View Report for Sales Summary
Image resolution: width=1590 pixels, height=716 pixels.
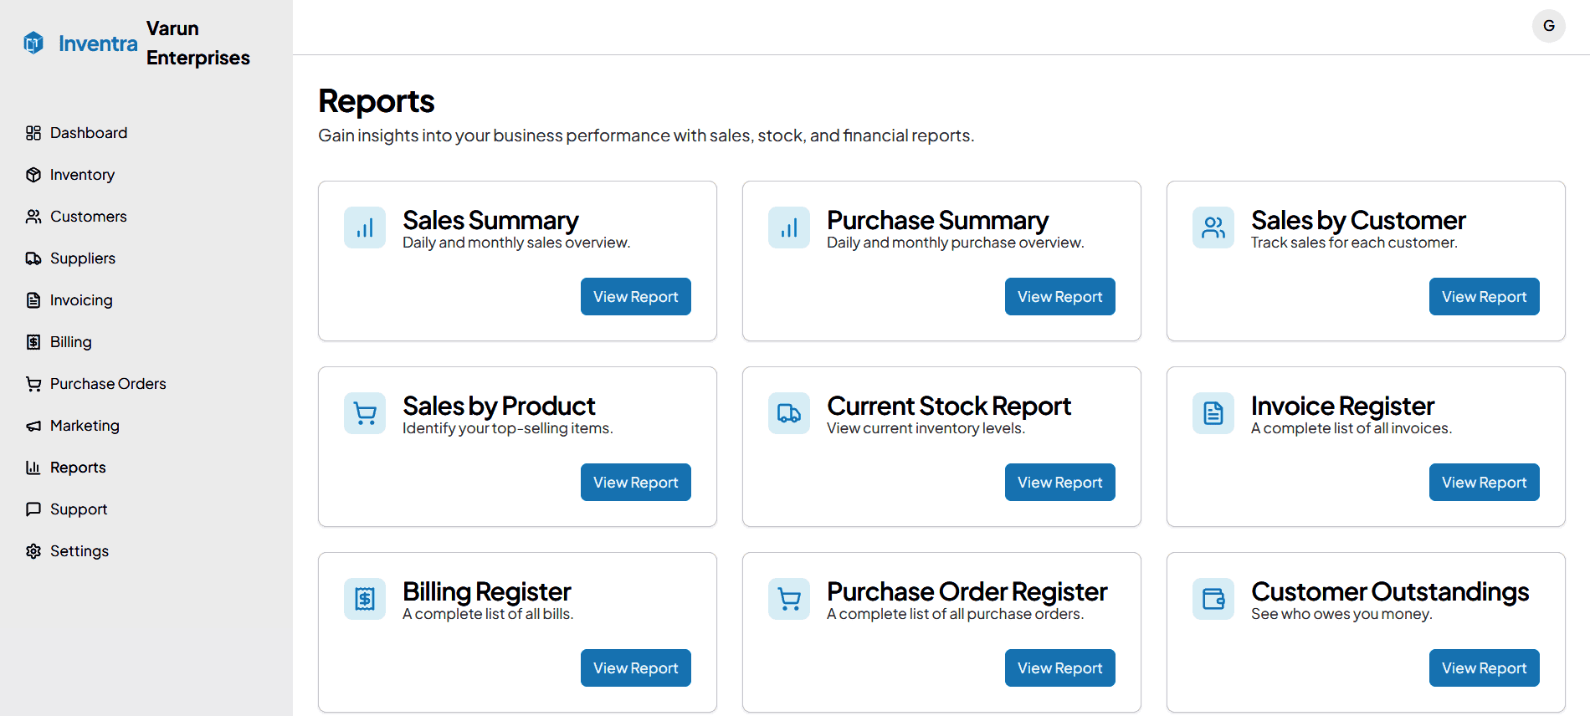click(635, 297)
